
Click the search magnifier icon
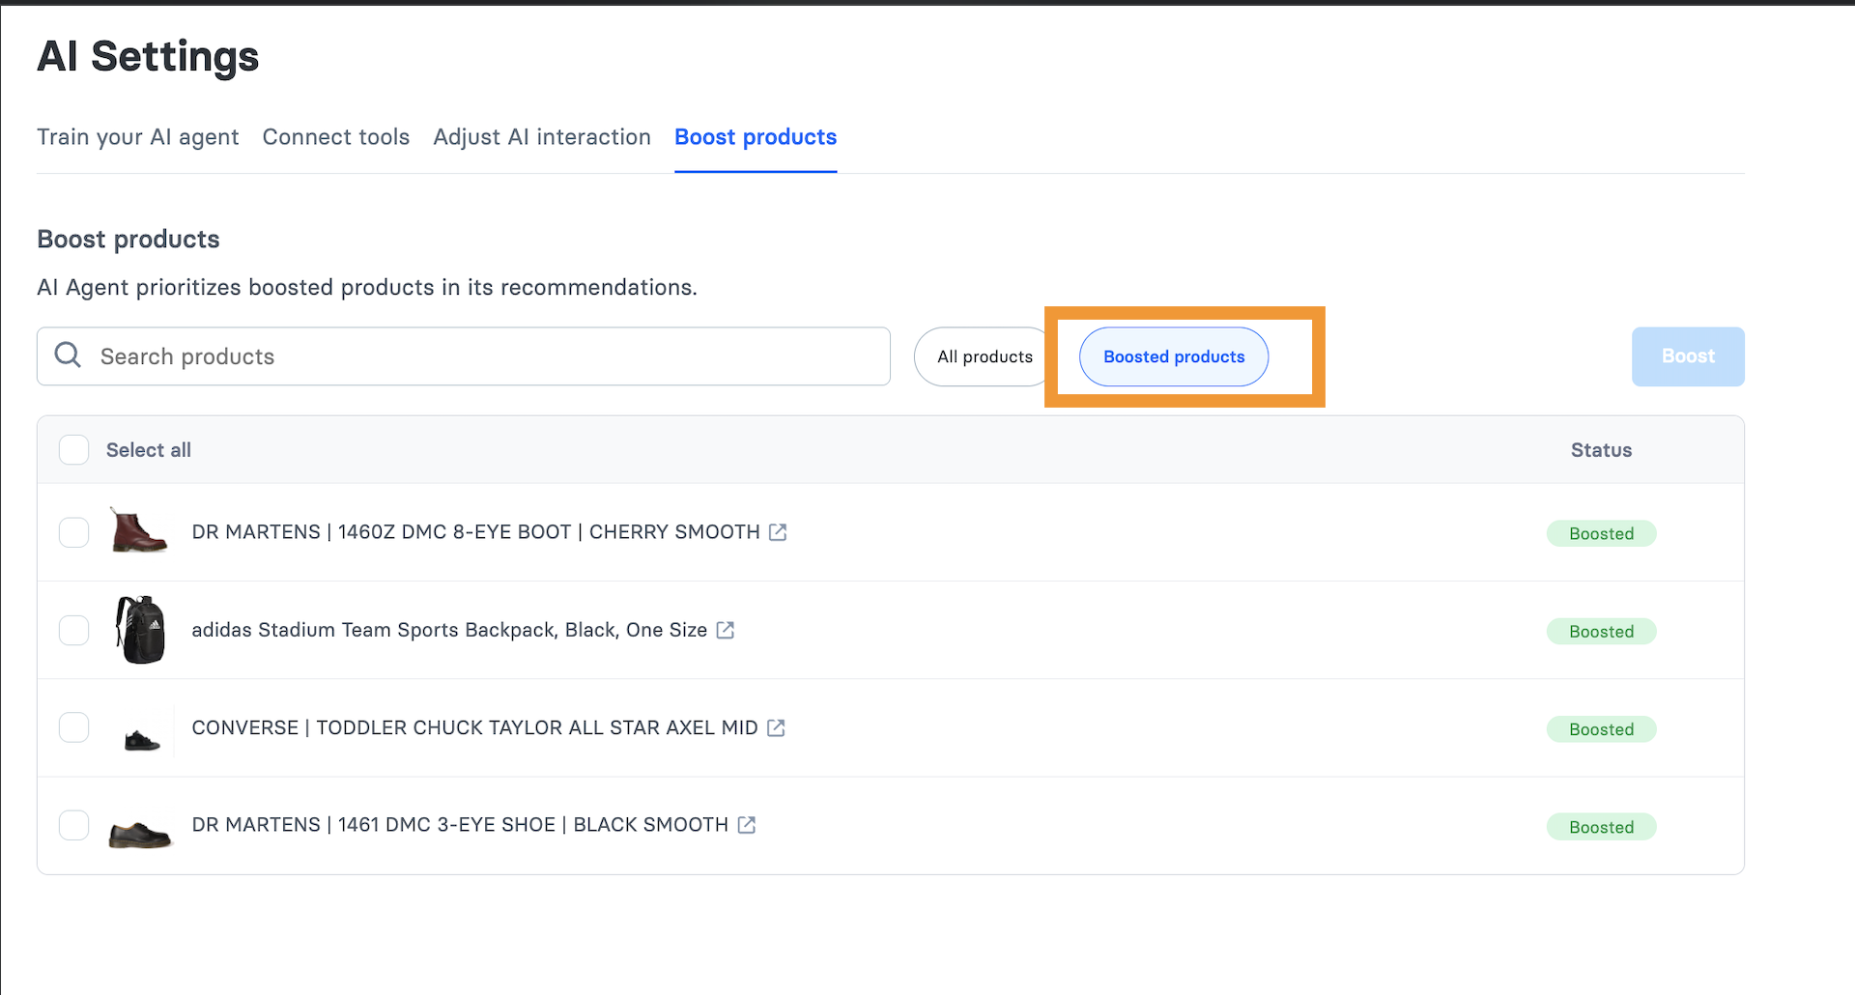(x=68, y=355)
